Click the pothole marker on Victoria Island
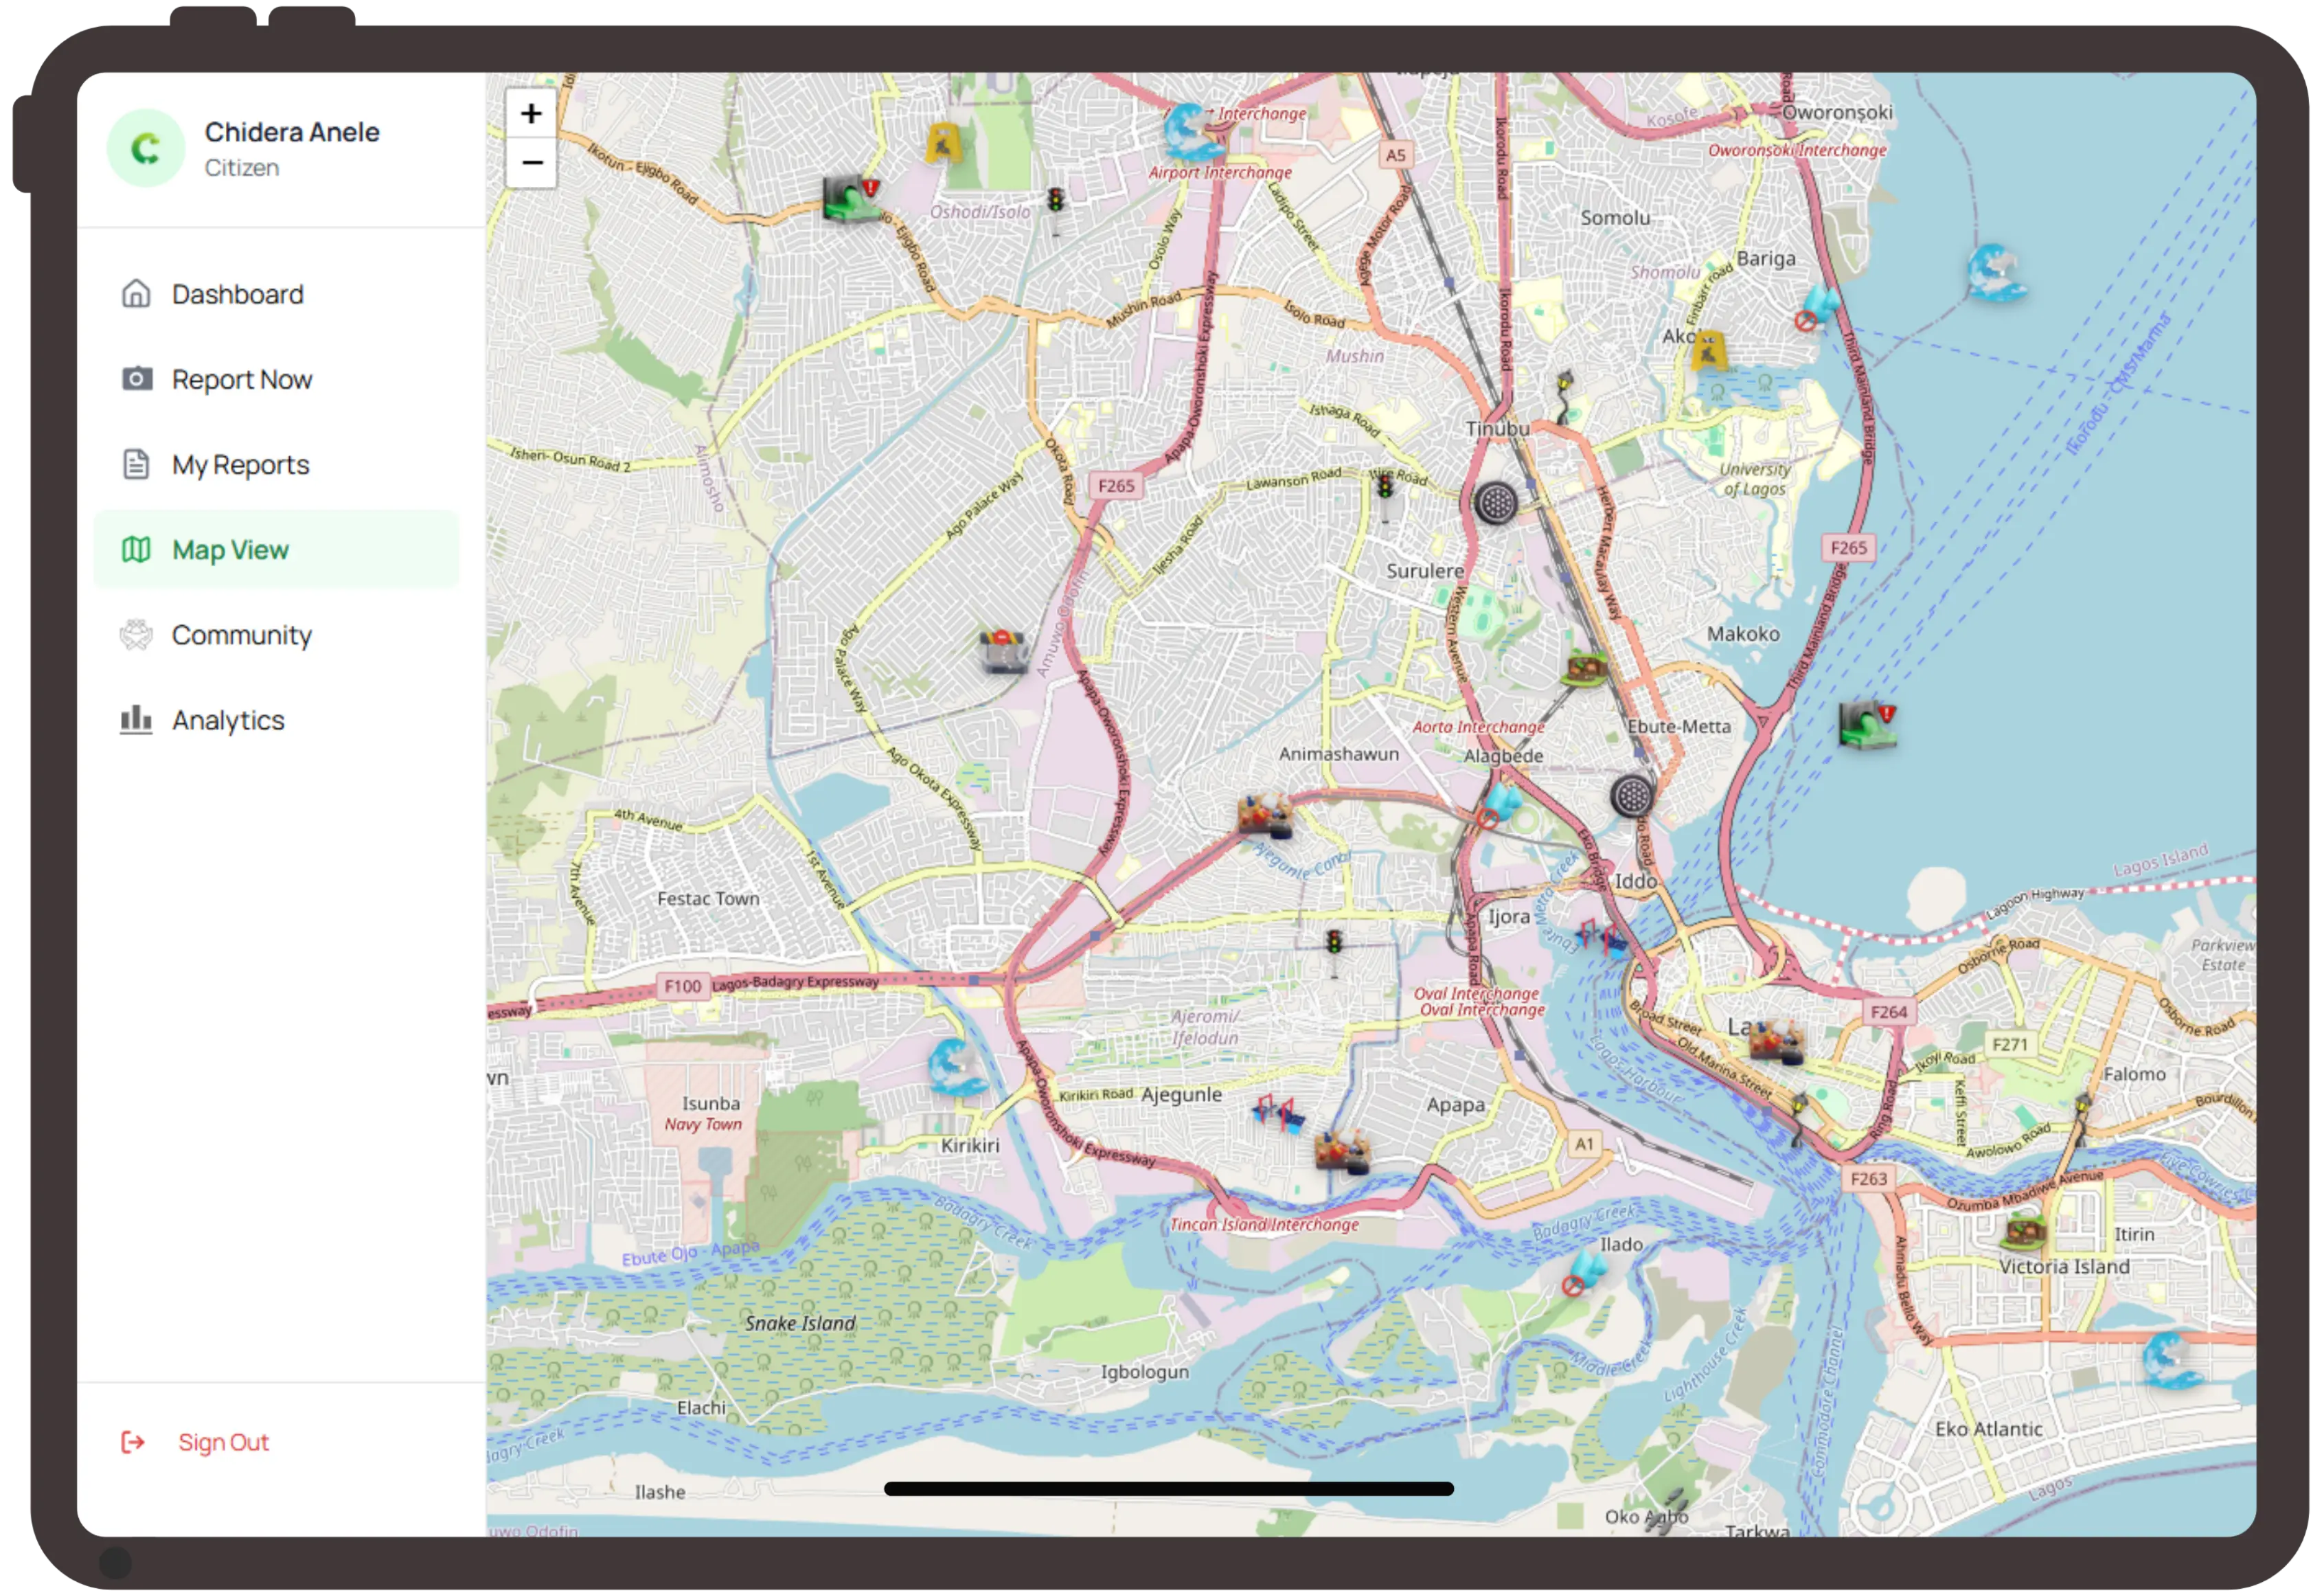Screen dimensions: 2324x1595 [x=2024, y=1231]
